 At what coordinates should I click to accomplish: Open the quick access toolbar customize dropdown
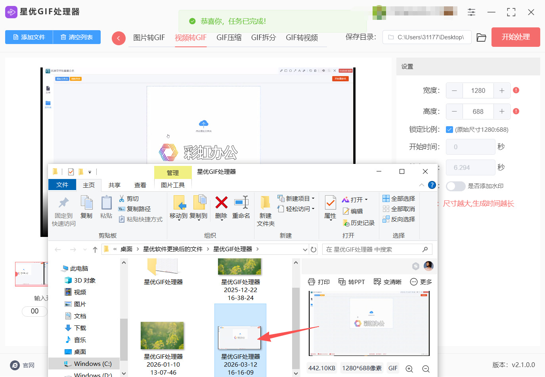pyautogui.click(x=90, y=172)
